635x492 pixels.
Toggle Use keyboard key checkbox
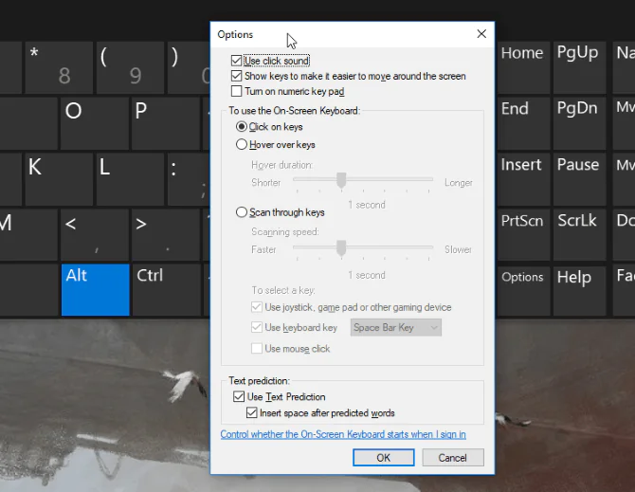[x=257, y=327]
